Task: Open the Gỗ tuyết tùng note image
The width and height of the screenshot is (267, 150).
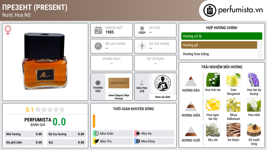Action: coord(254,130)
